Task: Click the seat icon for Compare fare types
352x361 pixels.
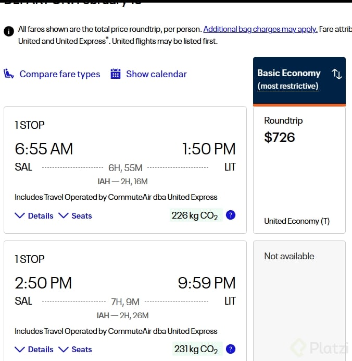Action: point(9,74)
